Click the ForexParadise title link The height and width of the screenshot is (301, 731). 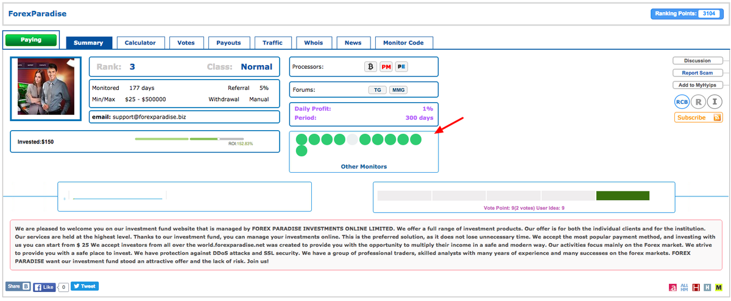[x=37, y=13]
